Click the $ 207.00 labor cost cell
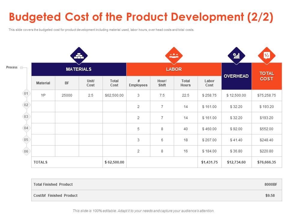The height and width of the screenshot is (216, 288). [209, 140]
